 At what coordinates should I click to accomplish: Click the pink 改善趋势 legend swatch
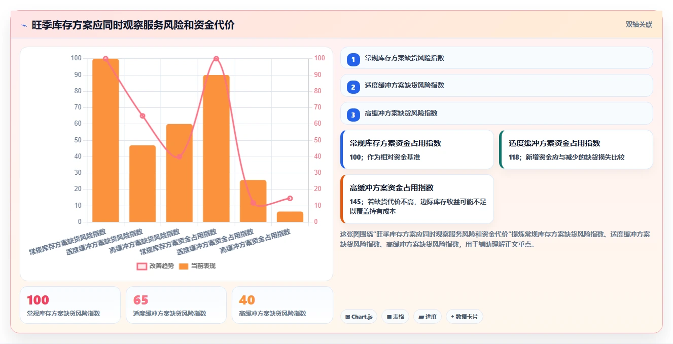[142, 266]
